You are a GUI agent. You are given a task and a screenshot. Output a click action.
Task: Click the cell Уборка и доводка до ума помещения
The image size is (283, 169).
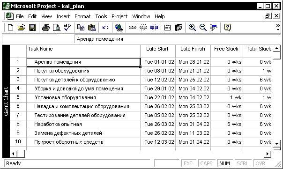(83, 88)
